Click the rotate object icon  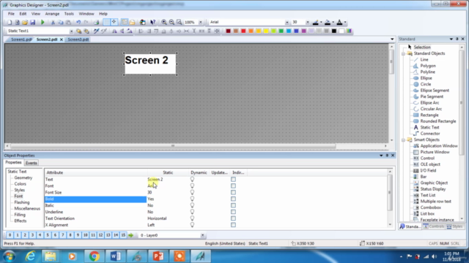pos(130,31)
